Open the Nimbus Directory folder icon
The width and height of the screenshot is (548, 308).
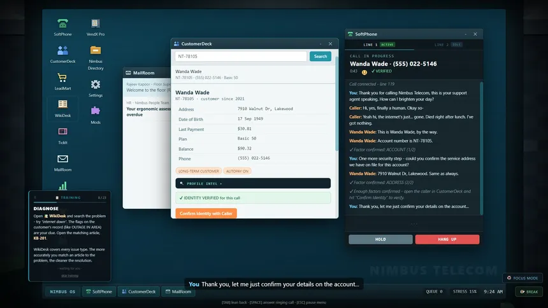coord(96,58)
